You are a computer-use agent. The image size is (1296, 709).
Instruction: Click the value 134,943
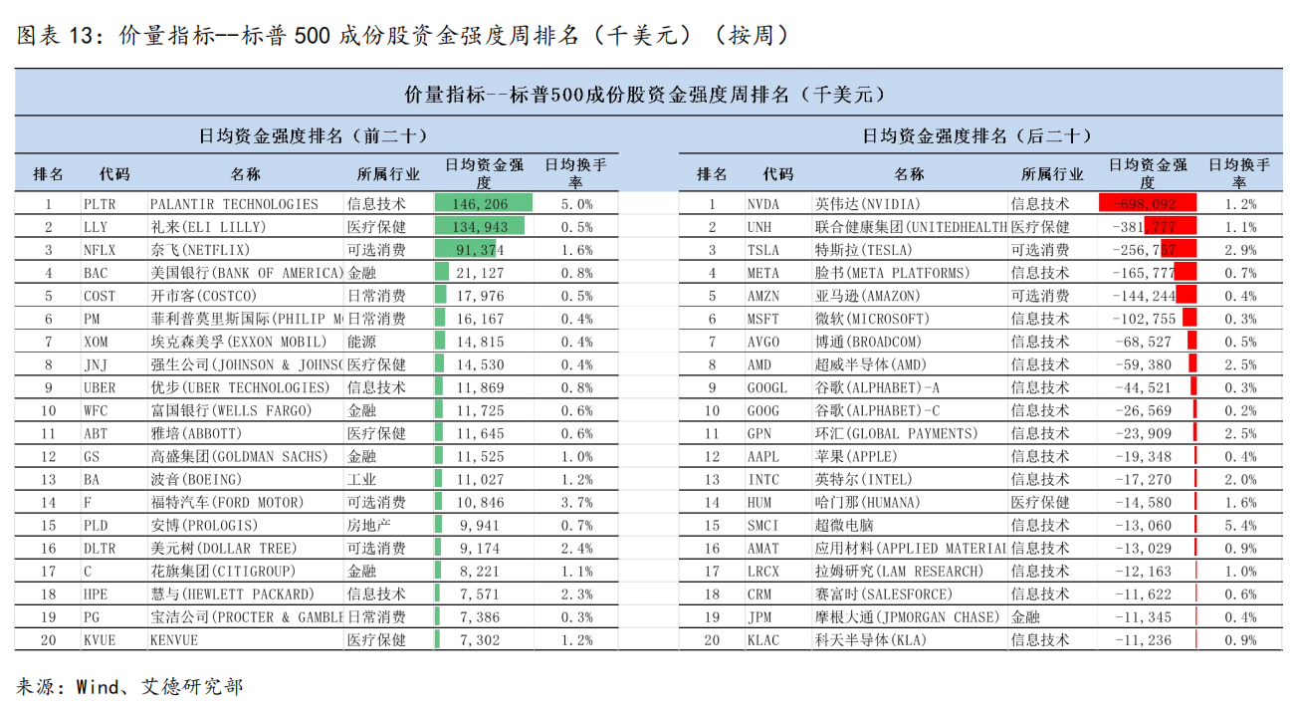(480, 227)
